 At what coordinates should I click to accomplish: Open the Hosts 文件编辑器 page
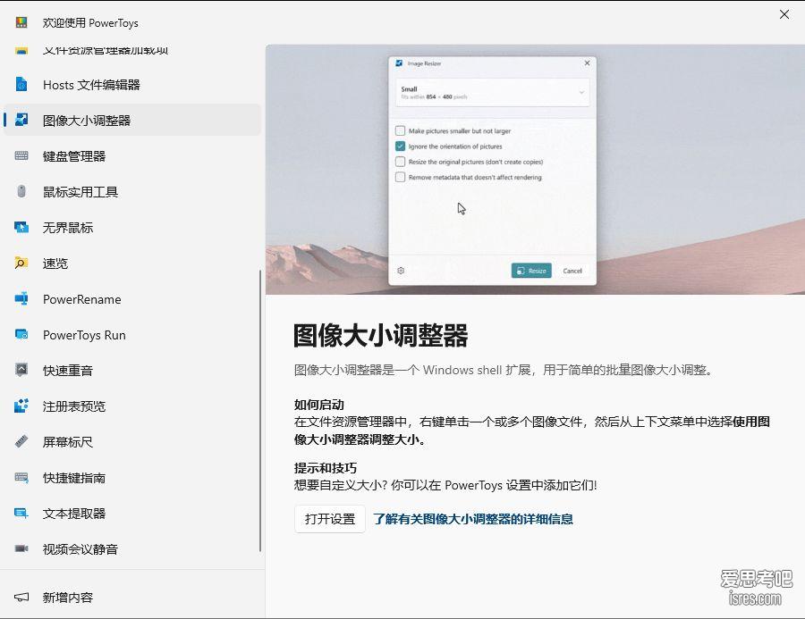[132, 85]
